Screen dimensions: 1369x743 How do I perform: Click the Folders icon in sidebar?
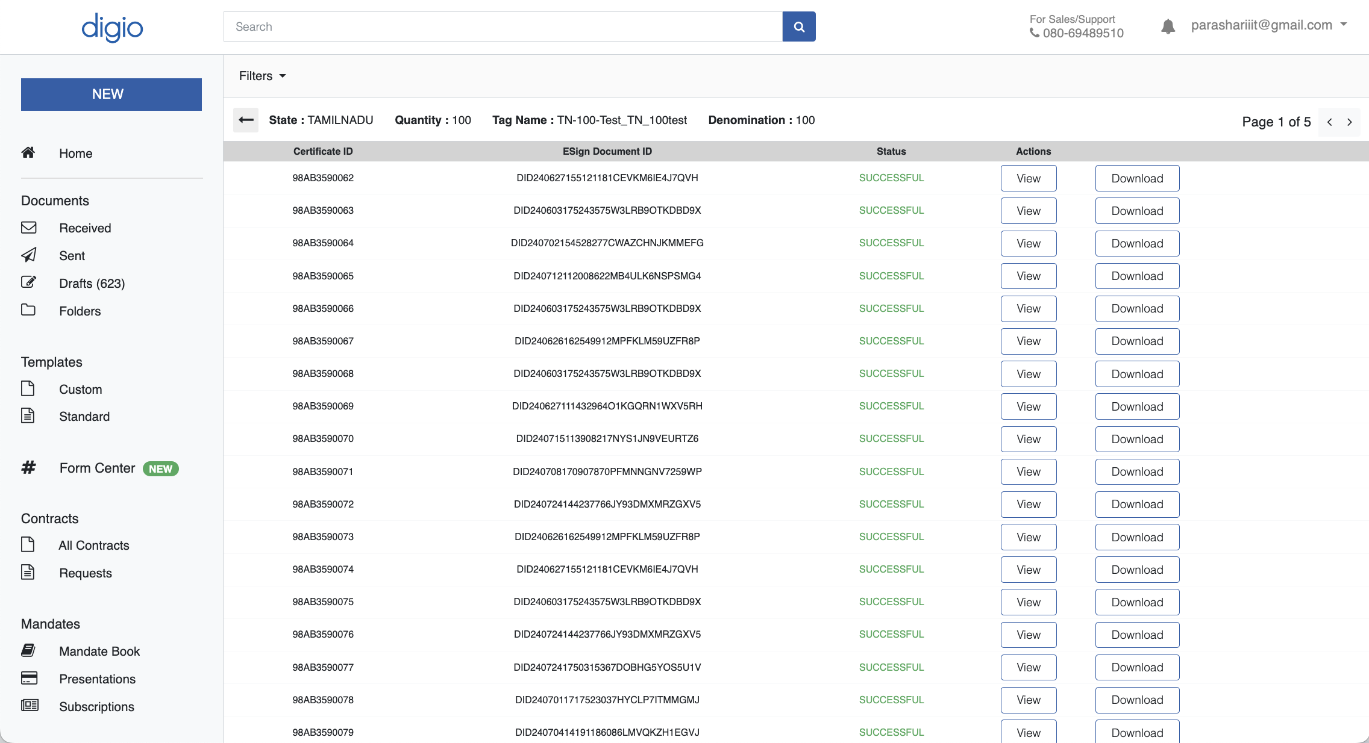(x=28, y=310)
